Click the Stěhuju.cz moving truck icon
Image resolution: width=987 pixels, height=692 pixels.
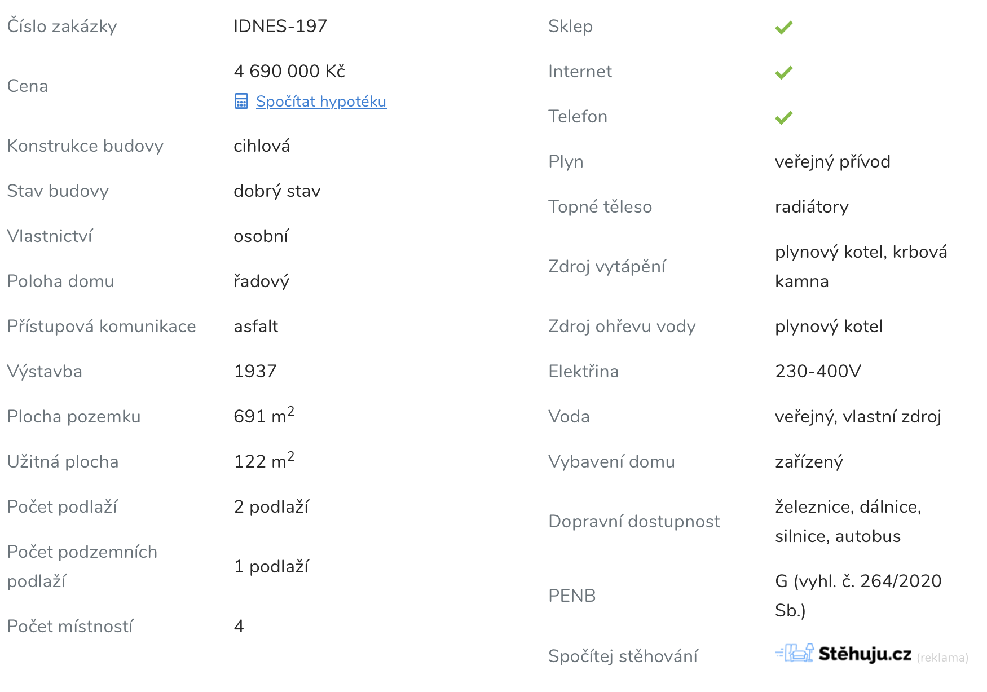point(794,653)
